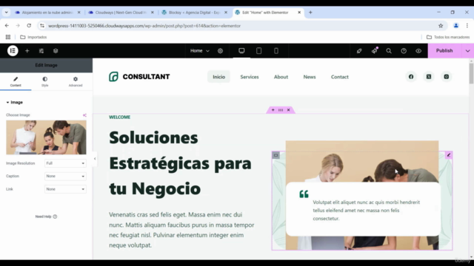Open the Structure layers icon

[x=56, y=51]
